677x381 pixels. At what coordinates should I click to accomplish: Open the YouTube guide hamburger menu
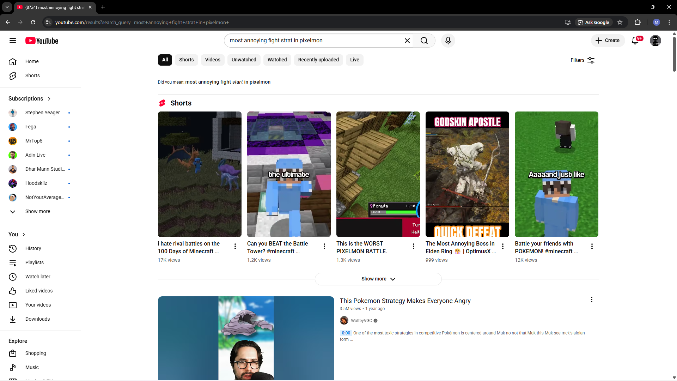(13, 41)
